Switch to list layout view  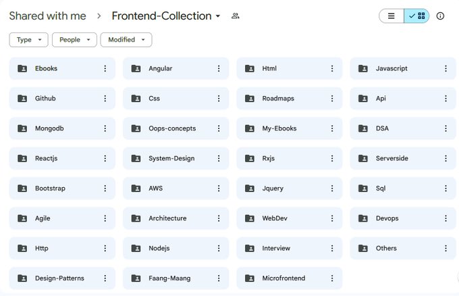pyautogui.click(x=391, y=16)
